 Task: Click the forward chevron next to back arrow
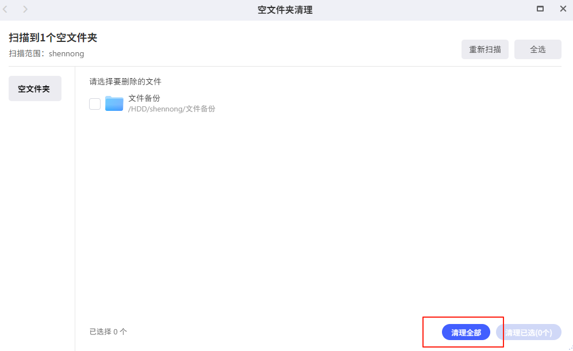click(x=24, y=9)
